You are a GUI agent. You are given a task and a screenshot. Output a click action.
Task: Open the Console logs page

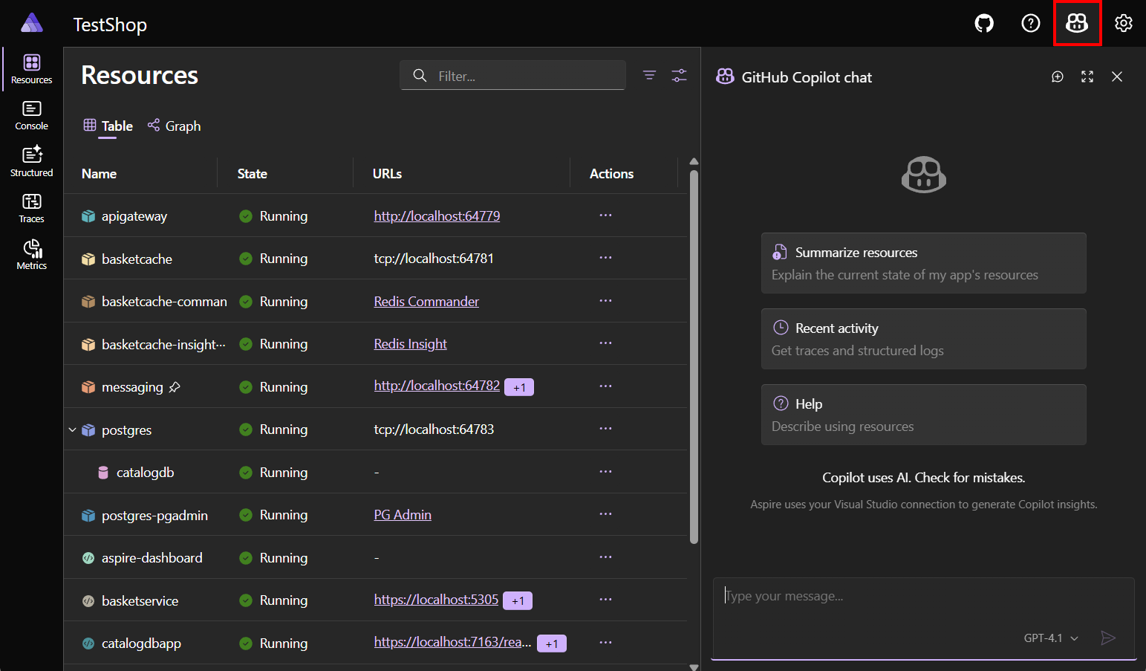click(x=30, y=115)
